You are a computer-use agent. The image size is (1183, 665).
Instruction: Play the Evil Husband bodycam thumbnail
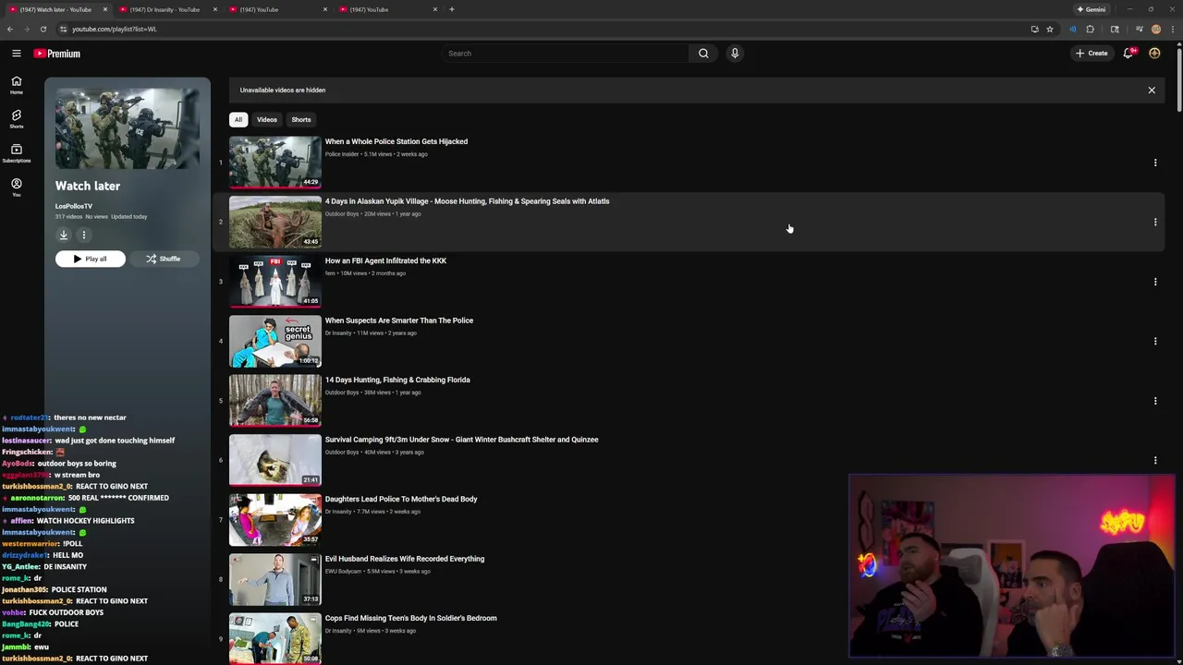click(x=275, y=579)
